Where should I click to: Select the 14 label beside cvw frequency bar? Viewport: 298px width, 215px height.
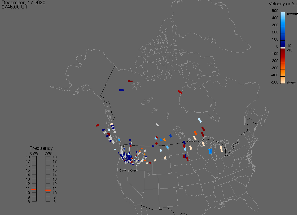(28, 175)
